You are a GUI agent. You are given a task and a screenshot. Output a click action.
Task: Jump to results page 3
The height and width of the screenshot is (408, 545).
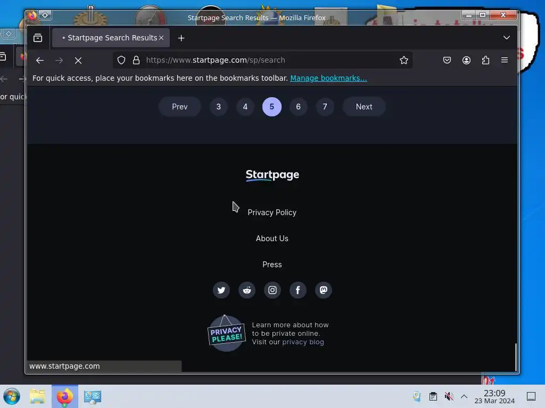point(219,106)
